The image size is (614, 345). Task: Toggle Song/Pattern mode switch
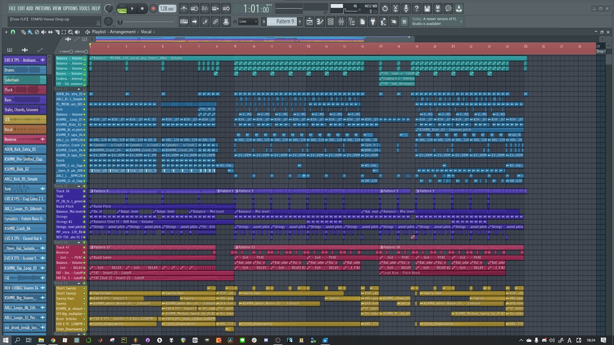pyautogui.click(x=122, y=8)
